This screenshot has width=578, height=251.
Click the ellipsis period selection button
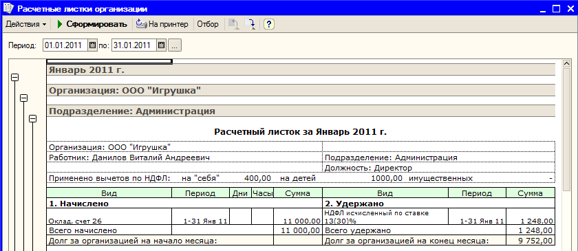175,45
